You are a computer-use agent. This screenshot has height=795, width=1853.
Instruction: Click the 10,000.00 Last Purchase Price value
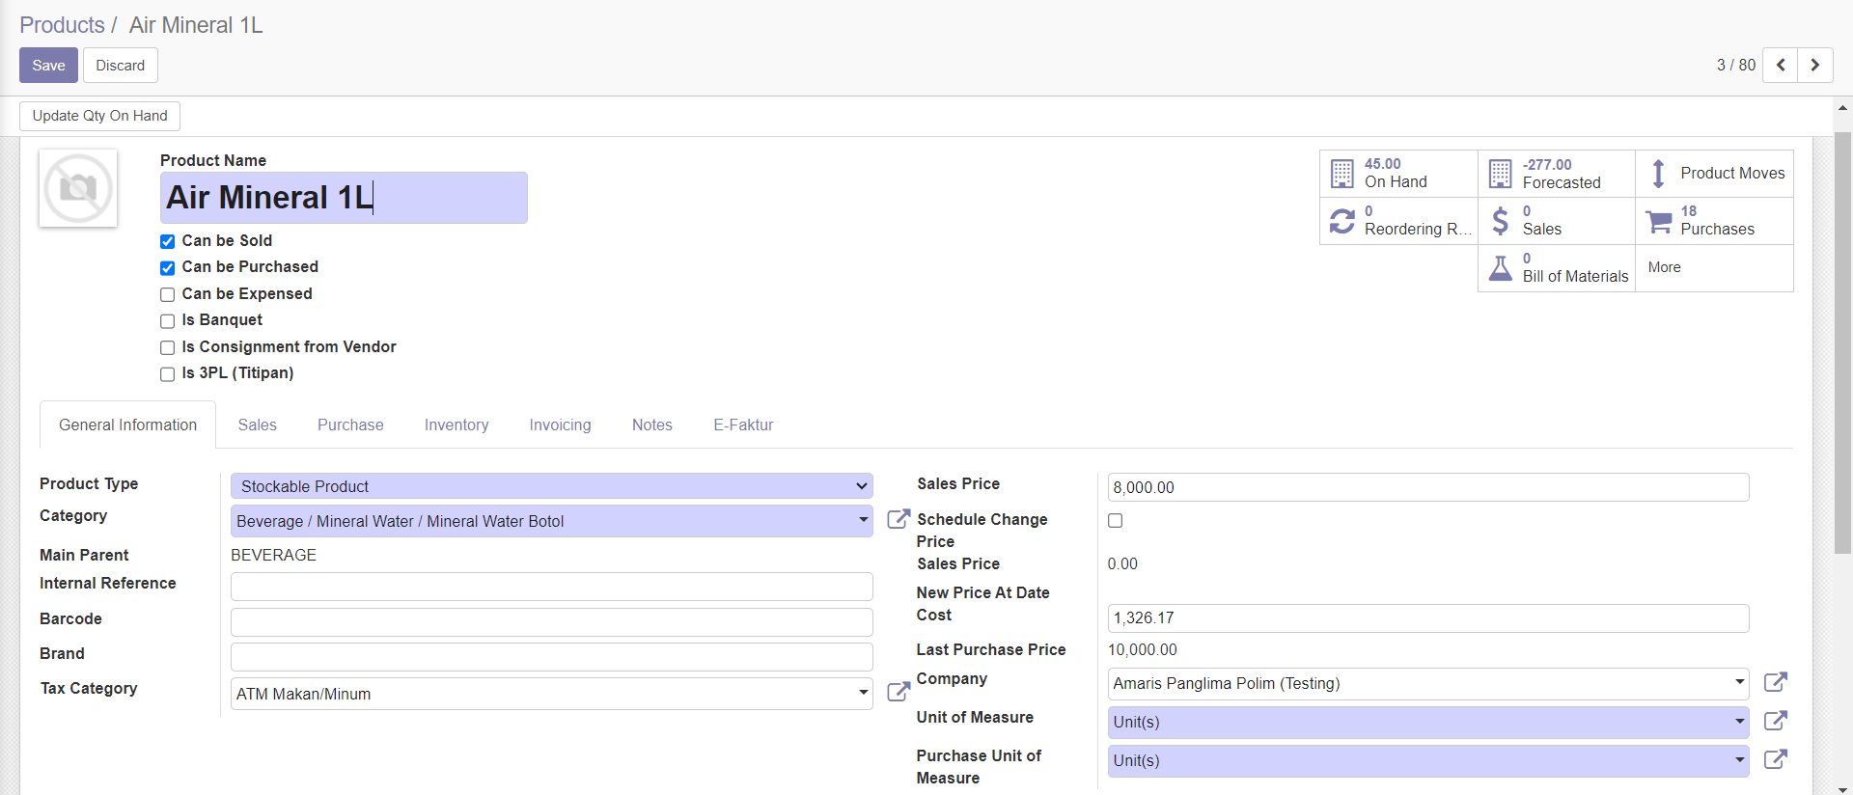click(1142, 649)
